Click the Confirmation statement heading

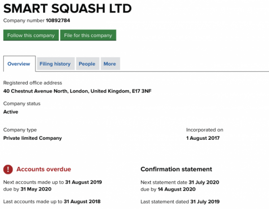pos(176,169)
